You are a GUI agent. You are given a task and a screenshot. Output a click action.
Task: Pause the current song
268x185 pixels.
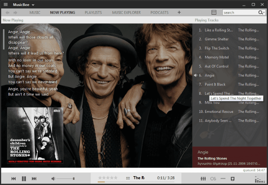click(x=24, y=179)
